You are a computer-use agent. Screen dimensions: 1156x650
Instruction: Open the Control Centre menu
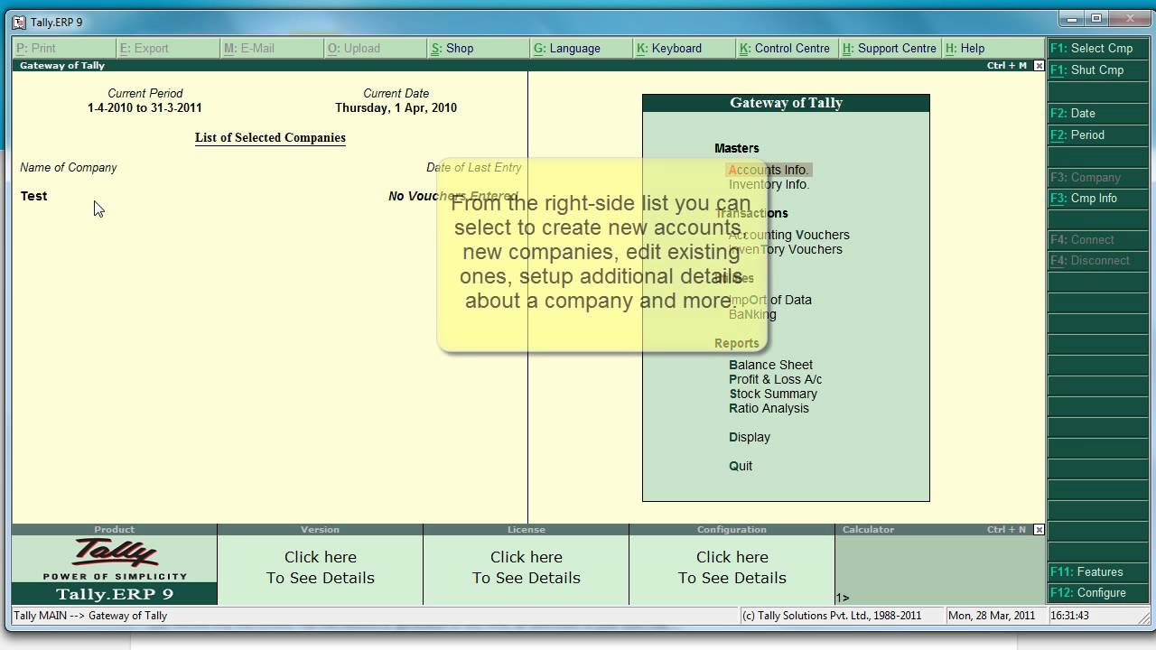coord(788,49)
